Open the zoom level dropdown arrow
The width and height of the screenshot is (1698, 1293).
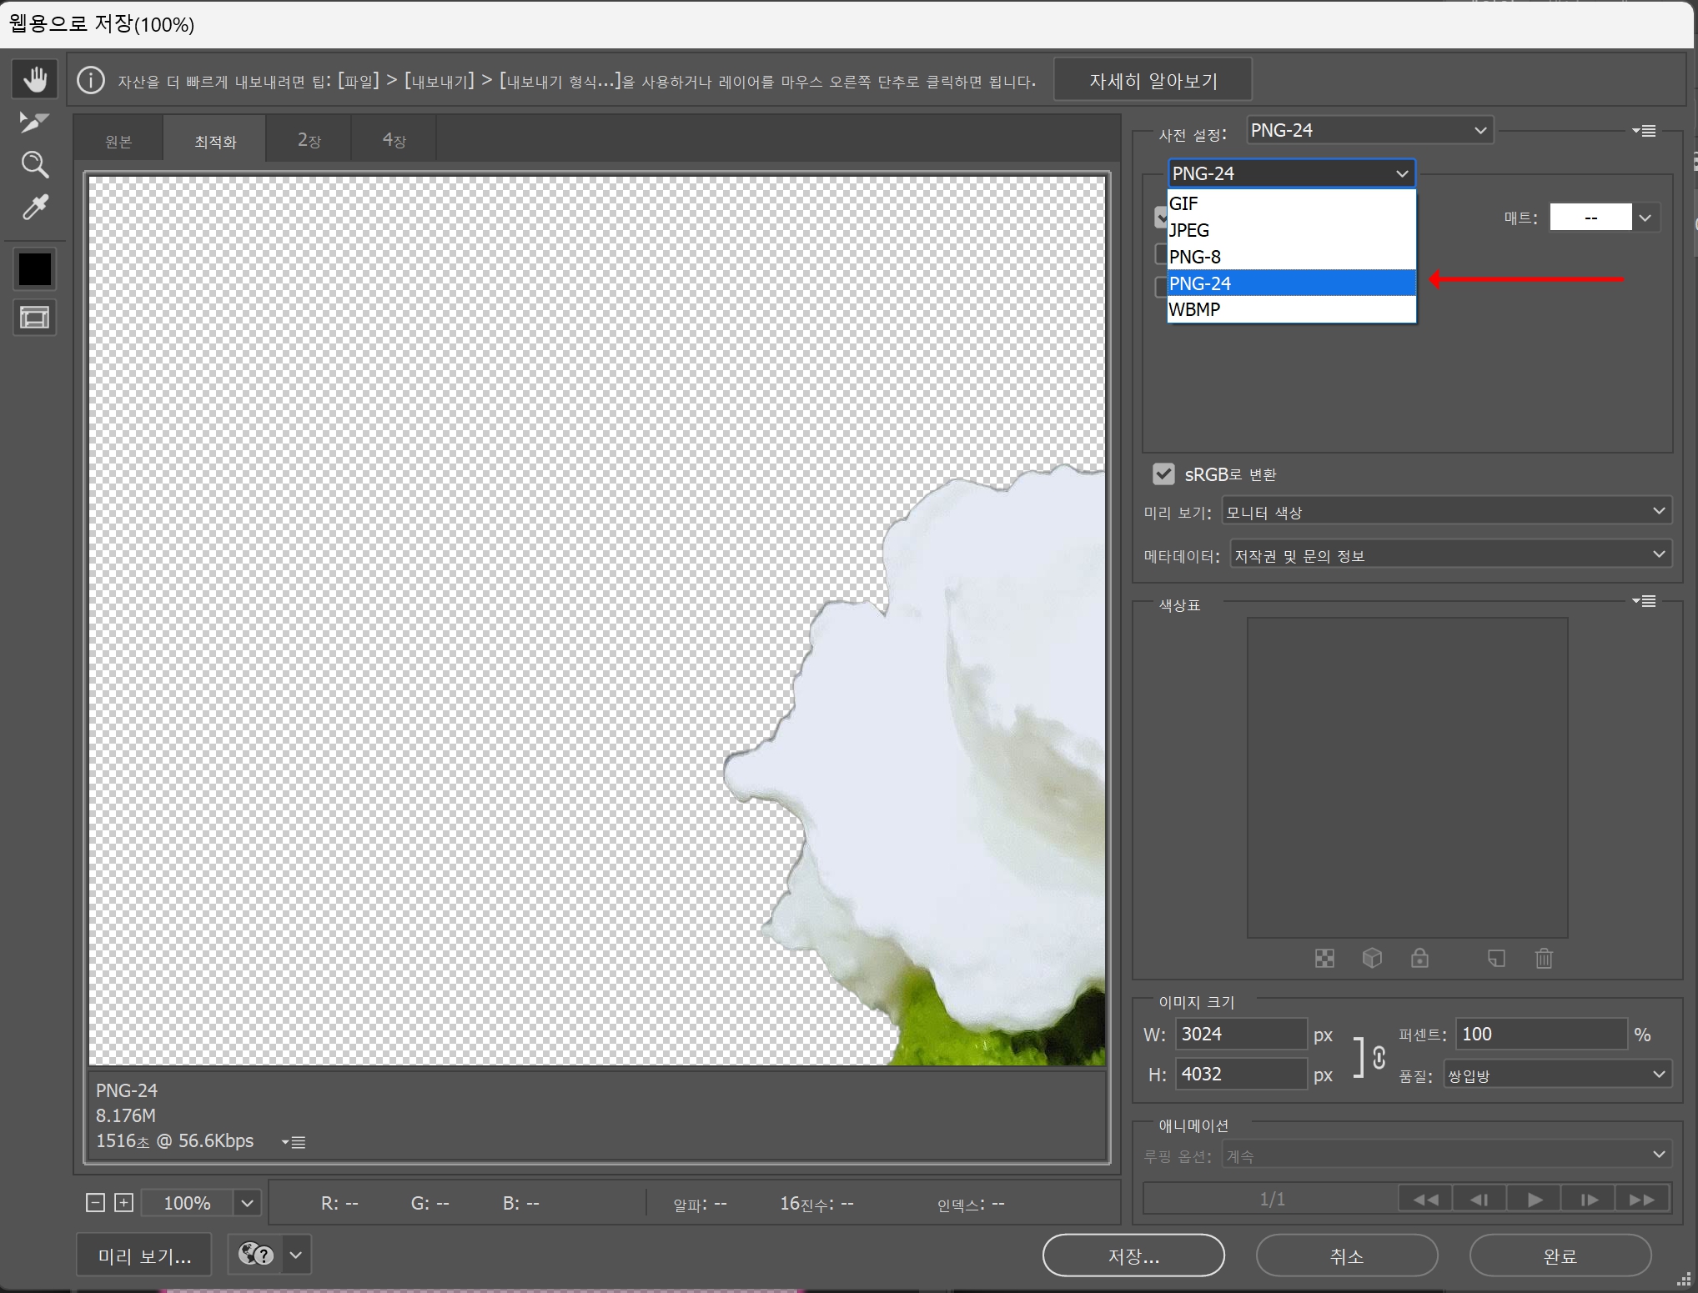coord(247,1203)
